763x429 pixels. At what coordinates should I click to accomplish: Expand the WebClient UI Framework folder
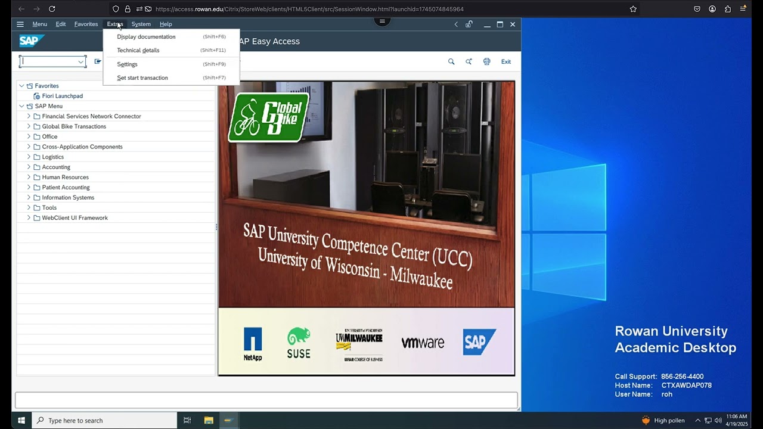coord(29,217)
